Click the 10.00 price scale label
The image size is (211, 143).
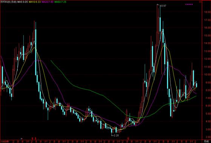(x=207, y=75)
